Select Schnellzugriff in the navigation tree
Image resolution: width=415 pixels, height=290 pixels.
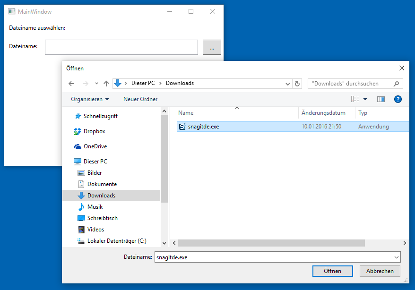(100, 116)
